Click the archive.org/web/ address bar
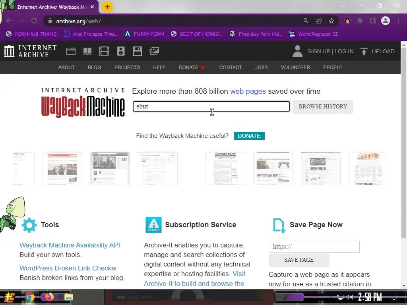The width and height of the screenshot is (407, 305). coord(171,21)
